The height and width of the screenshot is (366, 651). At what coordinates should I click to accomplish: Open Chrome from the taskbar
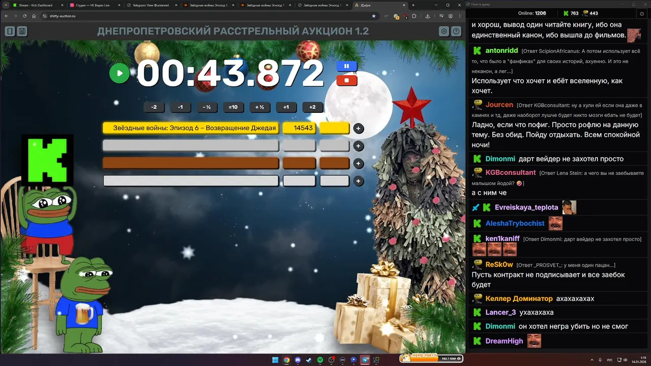pyautogui.click(x=286, y=360)
